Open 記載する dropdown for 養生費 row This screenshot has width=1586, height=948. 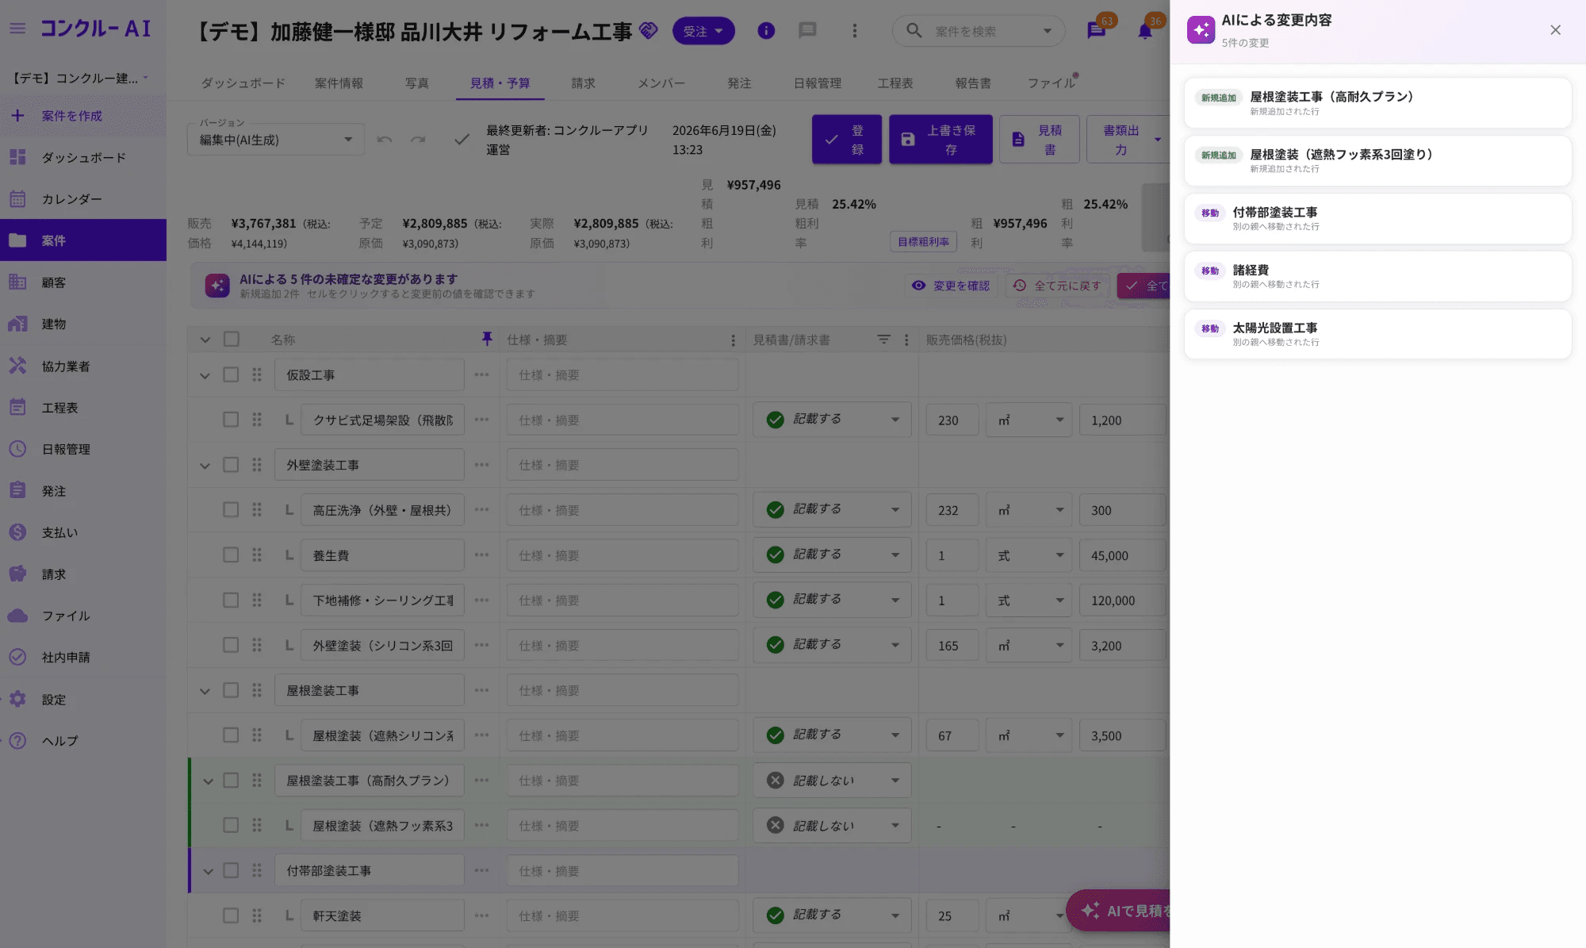[832, 555]
